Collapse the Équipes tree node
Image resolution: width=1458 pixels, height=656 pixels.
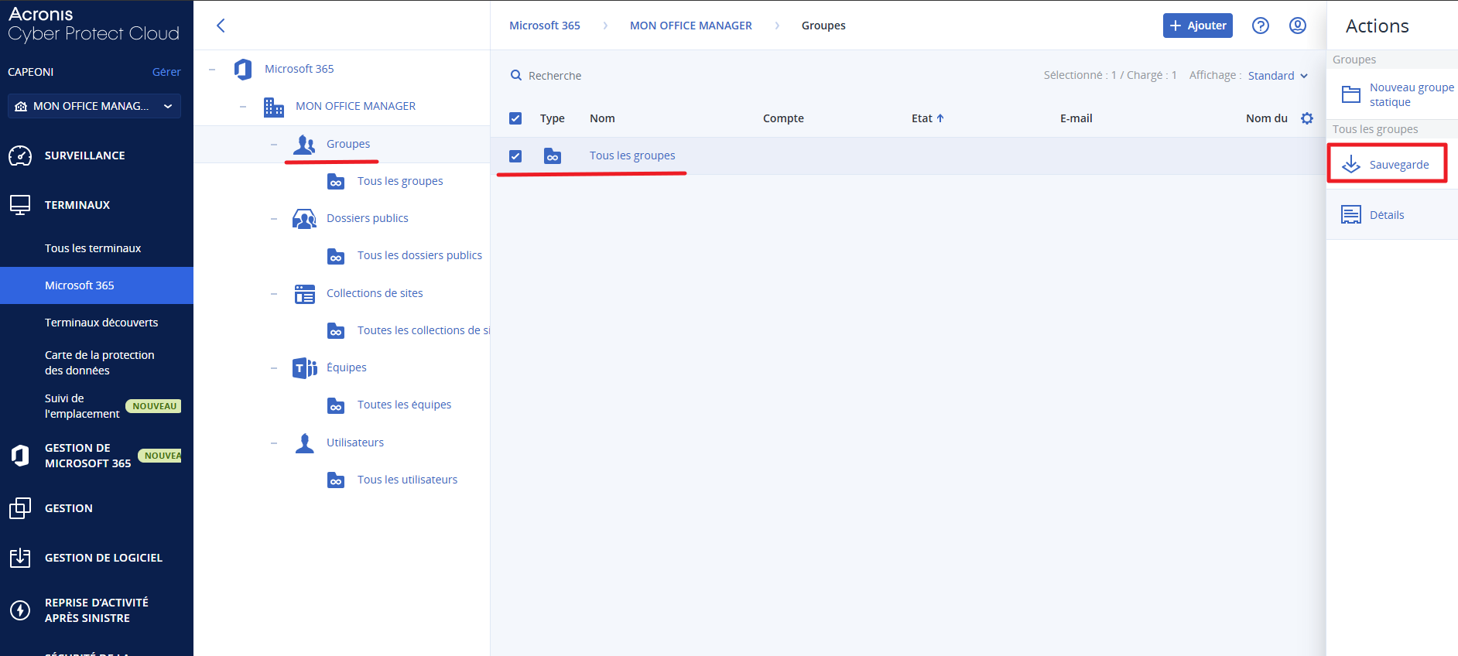coord(274,368)
